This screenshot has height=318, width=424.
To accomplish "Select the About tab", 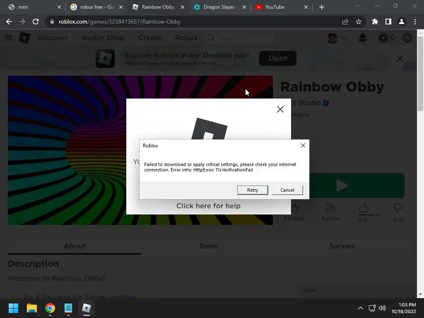I will click(x=75, y=246).
